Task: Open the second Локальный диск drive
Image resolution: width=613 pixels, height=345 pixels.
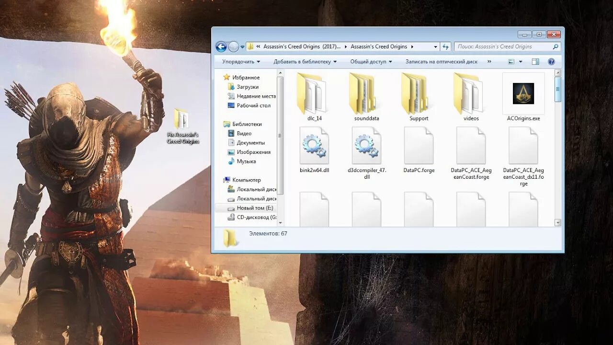Action: [252, 198]
